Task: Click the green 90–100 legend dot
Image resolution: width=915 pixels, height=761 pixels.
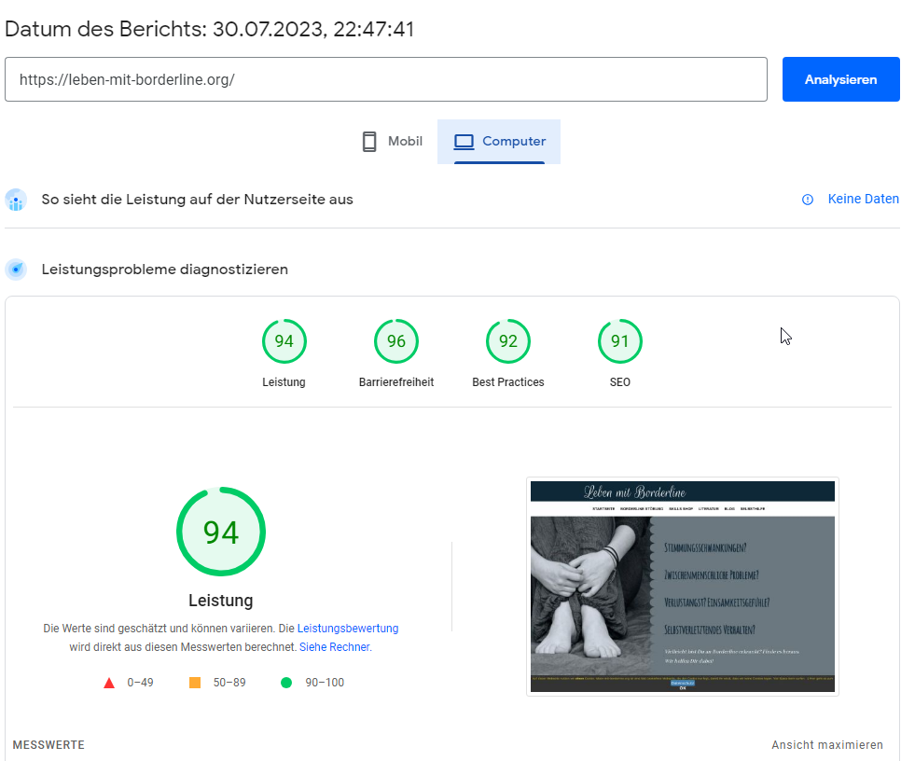Action: (x=286, y=683)
